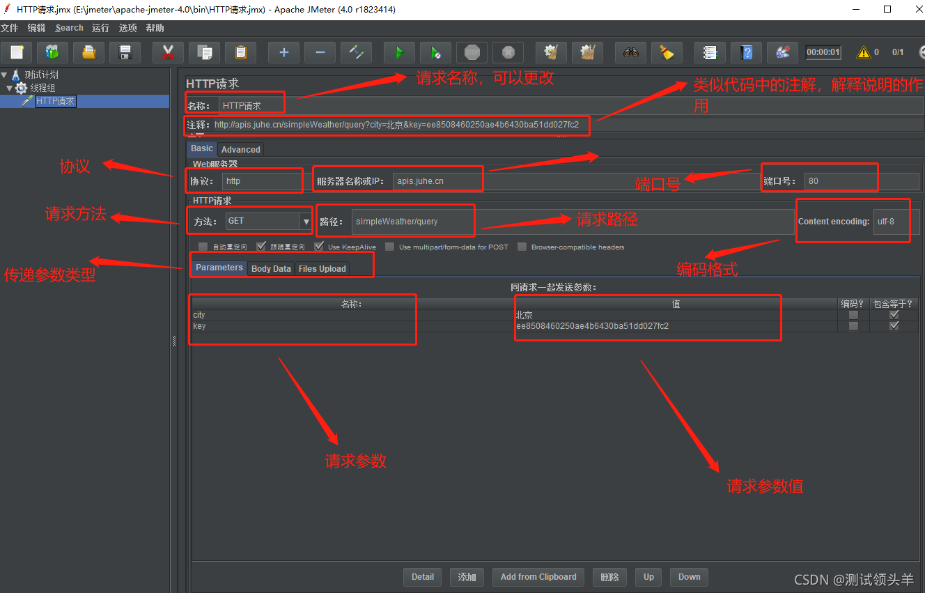The height and width of the screenshot is (593, 925).
Task: Open the 选项 menu
Action: (x=127, y=28)
